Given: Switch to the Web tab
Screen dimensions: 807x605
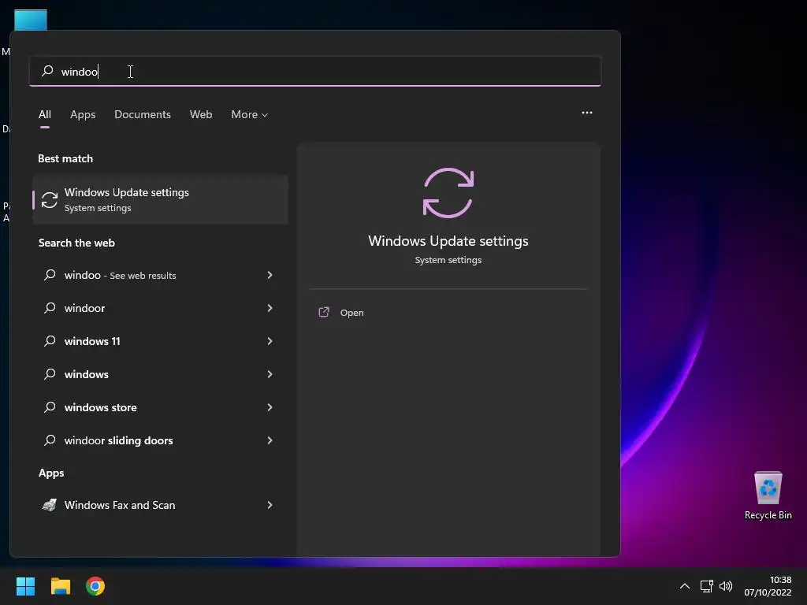Looking at the screenshot, I should (201, 114).
